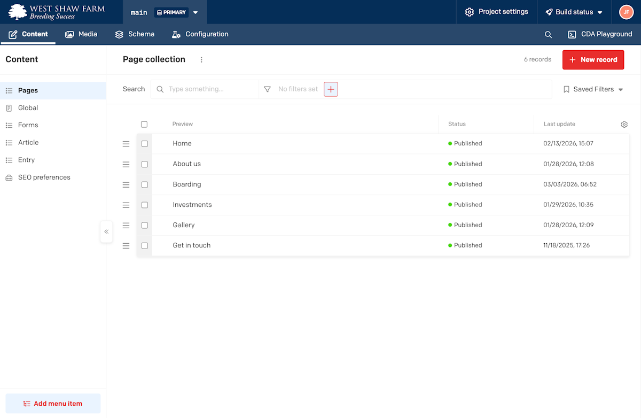Create a New record
Image resolution: width=641 pixels, height=418 pixels.
[593, 60]
